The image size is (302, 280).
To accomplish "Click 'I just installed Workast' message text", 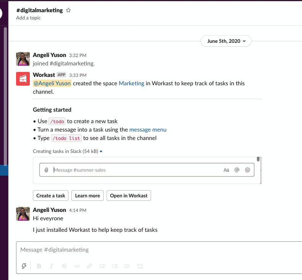I will click(x=95, y=230).
